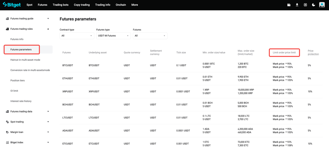Click the Futures trading guide sidebar icon

coord(6,18)
